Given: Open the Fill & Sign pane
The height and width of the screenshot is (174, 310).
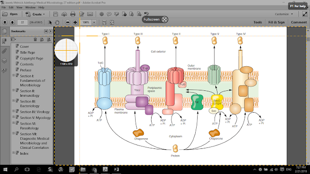Looking at the screenshot, I should click(277, 22).
